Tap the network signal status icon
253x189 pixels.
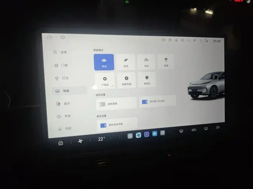tap(206, 41)
